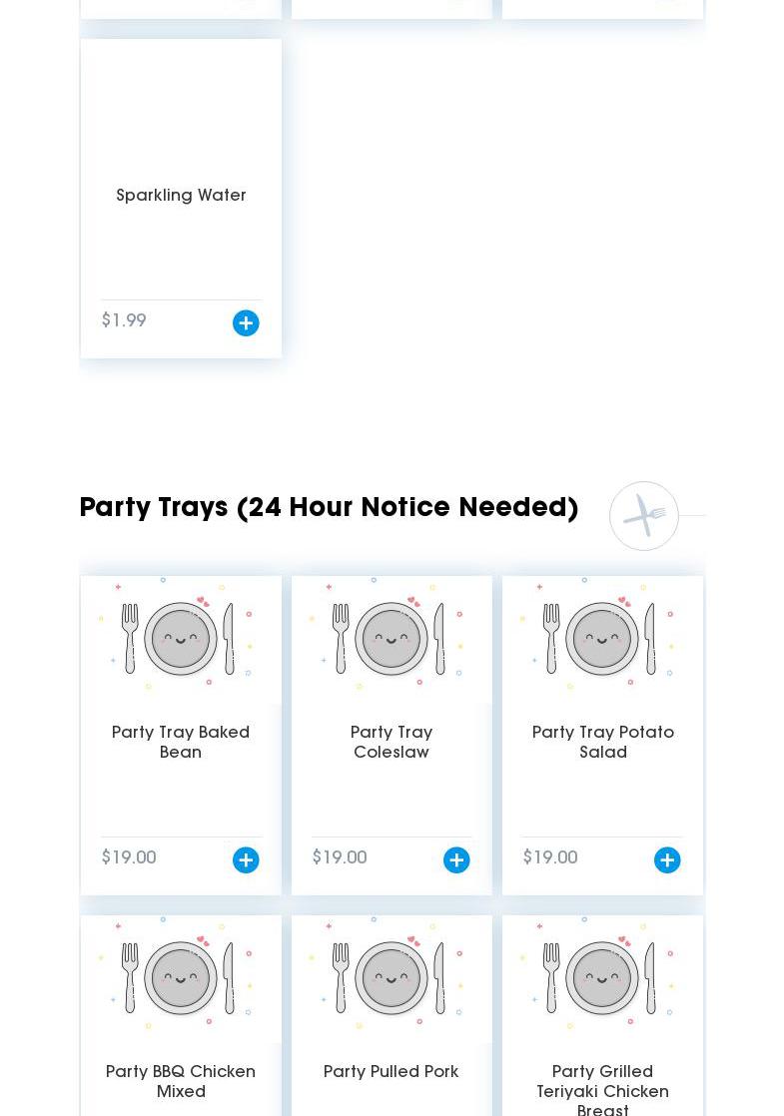Open the Party BBQ Chicken Mixed item
Viewport: 784px width, 1116px height.
click(x=181, y=1082)
